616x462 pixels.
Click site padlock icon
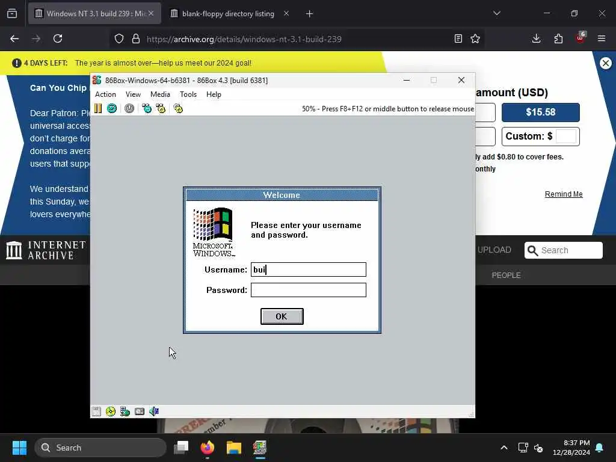click(x=136, y=39)
